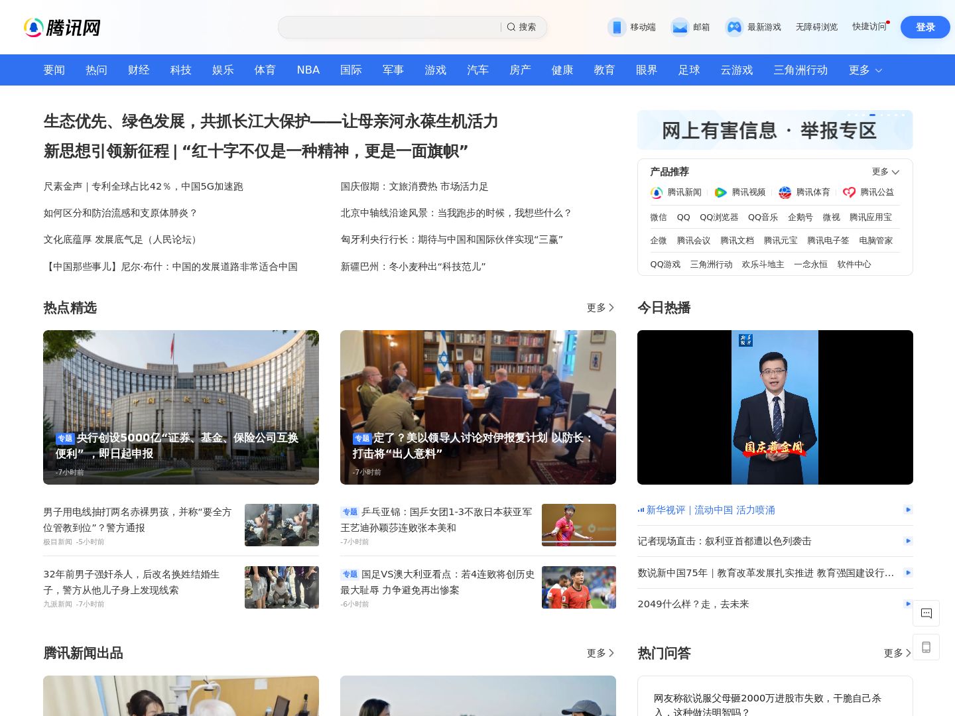
Task: Open 国庆假期：文旅消费热 article
Action: [x=414, y=186]
